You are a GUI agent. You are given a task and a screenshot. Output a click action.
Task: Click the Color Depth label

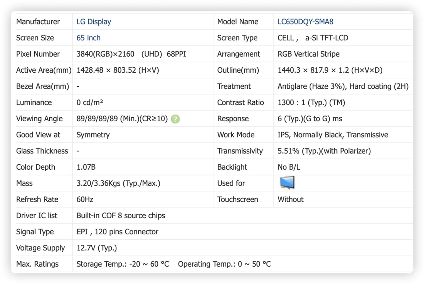(x=35, y=167)
